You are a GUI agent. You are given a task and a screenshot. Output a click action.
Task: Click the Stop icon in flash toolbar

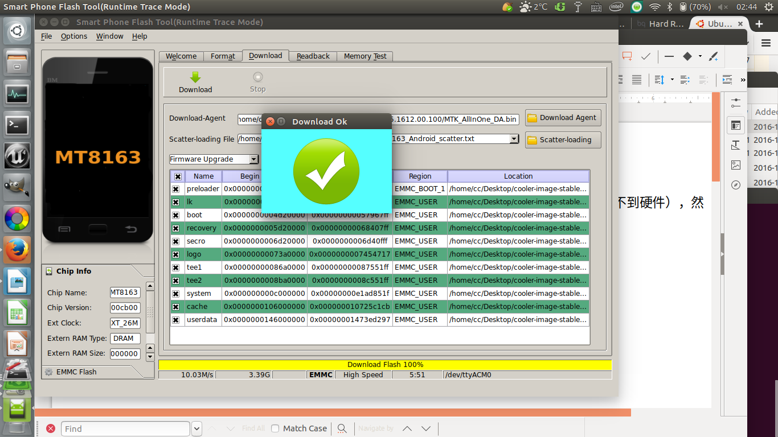tap(257, 77)
